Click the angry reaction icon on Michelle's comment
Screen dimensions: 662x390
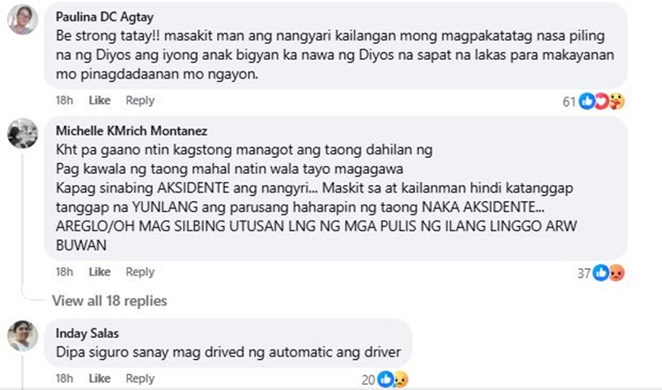point(616,273)
